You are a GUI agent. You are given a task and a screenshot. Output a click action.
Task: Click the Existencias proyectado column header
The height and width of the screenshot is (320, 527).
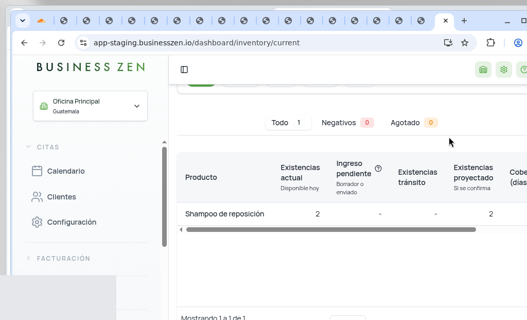point(473,177)
